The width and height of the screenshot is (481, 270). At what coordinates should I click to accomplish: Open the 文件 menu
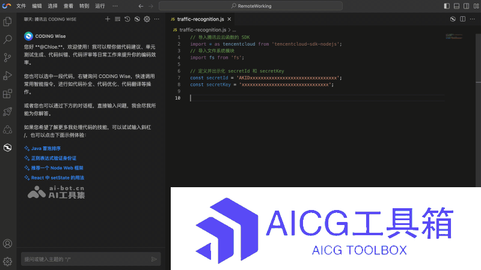pyautogui.click(x=21, y=6)
